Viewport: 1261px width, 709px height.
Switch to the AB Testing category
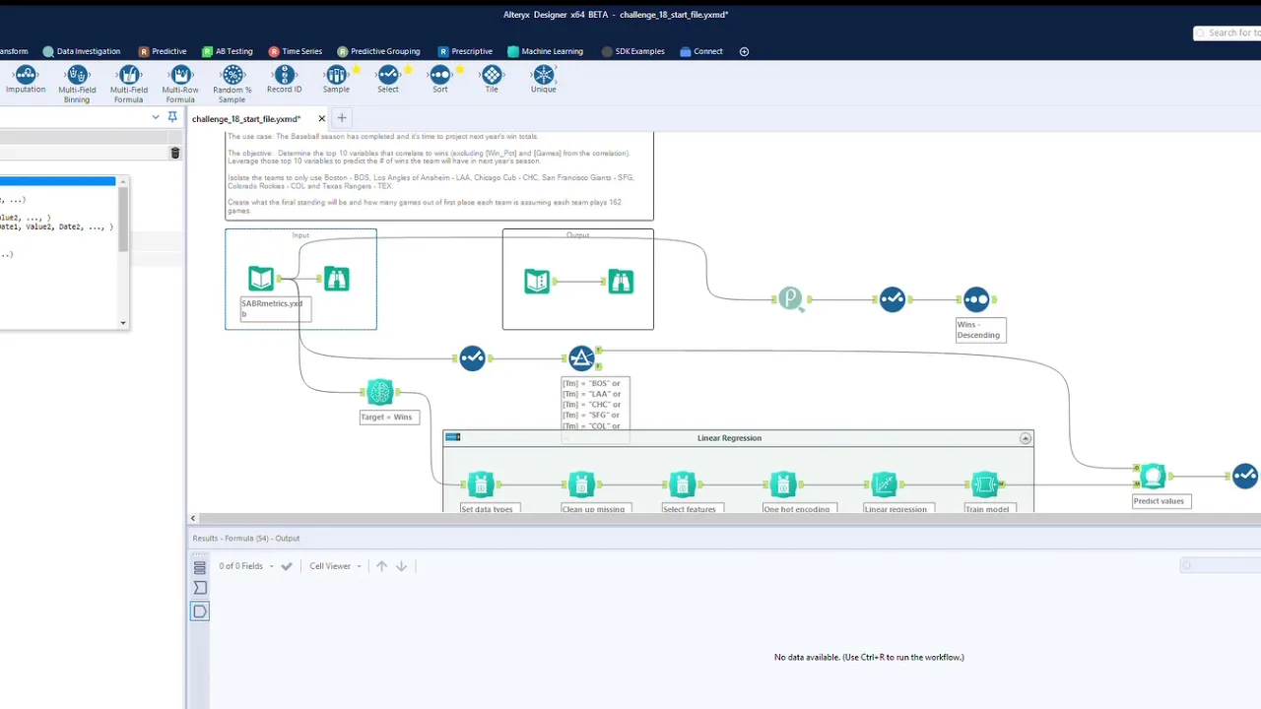pos(228,51)
